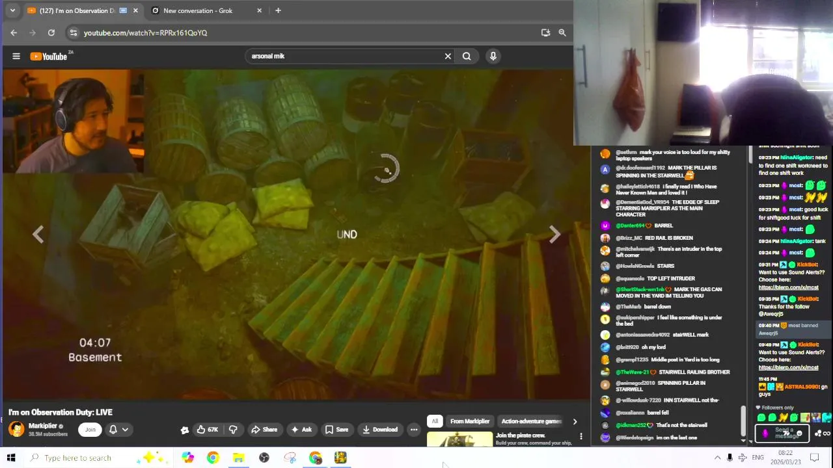Select the Action-adventure games chip
The width and height of the screenshot is (833, 468).
tap(531, 421)
